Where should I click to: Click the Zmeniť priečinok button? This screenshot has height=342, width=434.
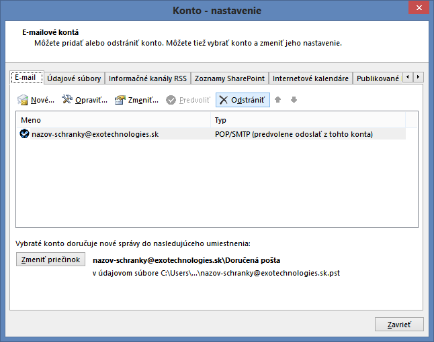pos(50,260)
